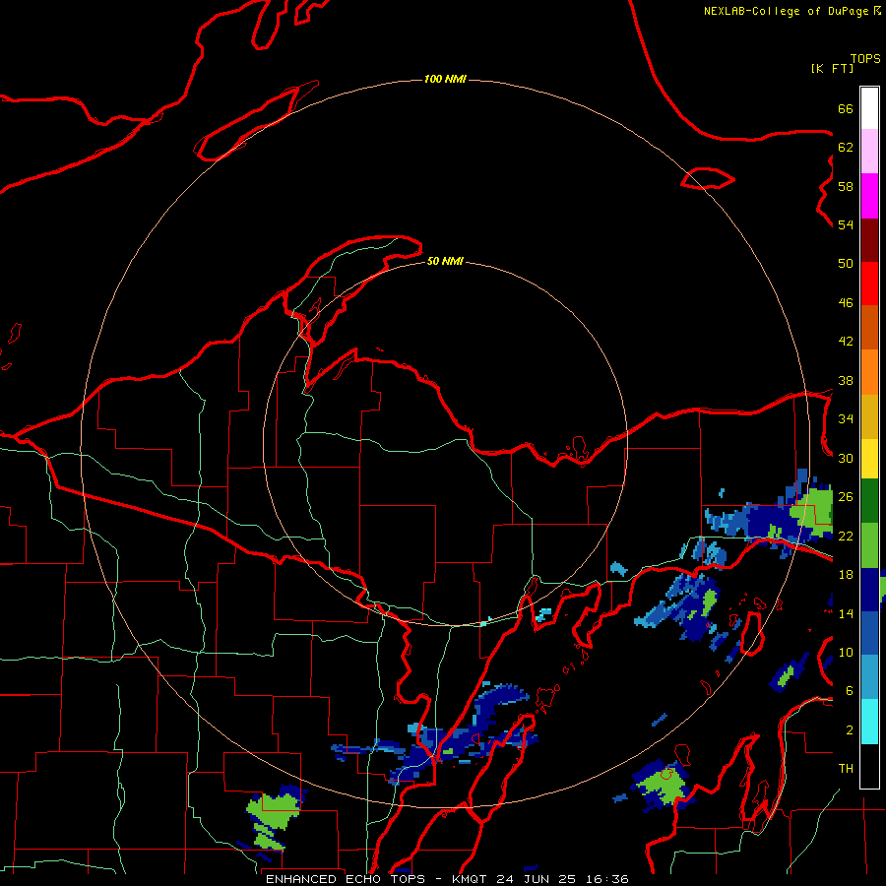Click the legend value 42

coord(846,342)
